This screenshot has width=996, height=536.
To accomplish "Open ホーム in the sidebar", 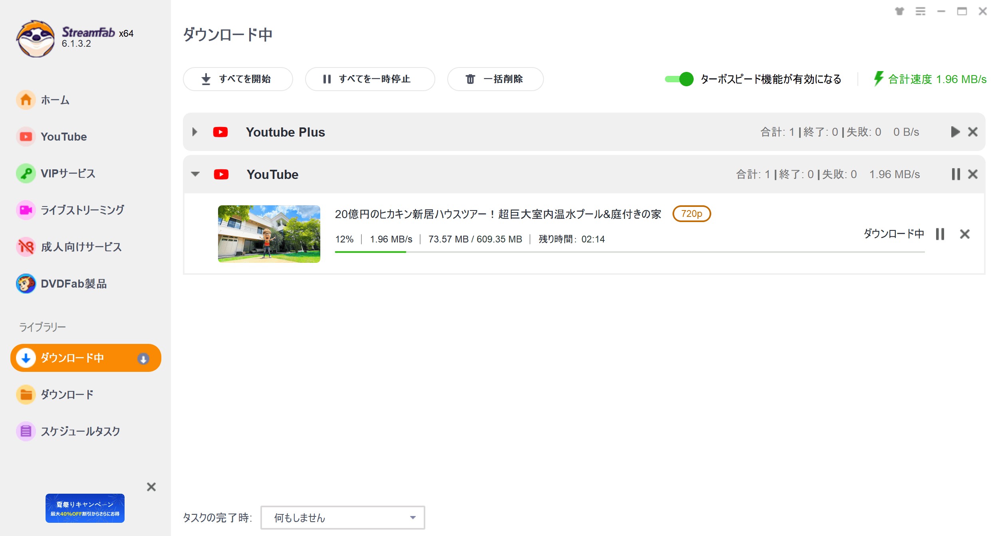I will (55, 100).
